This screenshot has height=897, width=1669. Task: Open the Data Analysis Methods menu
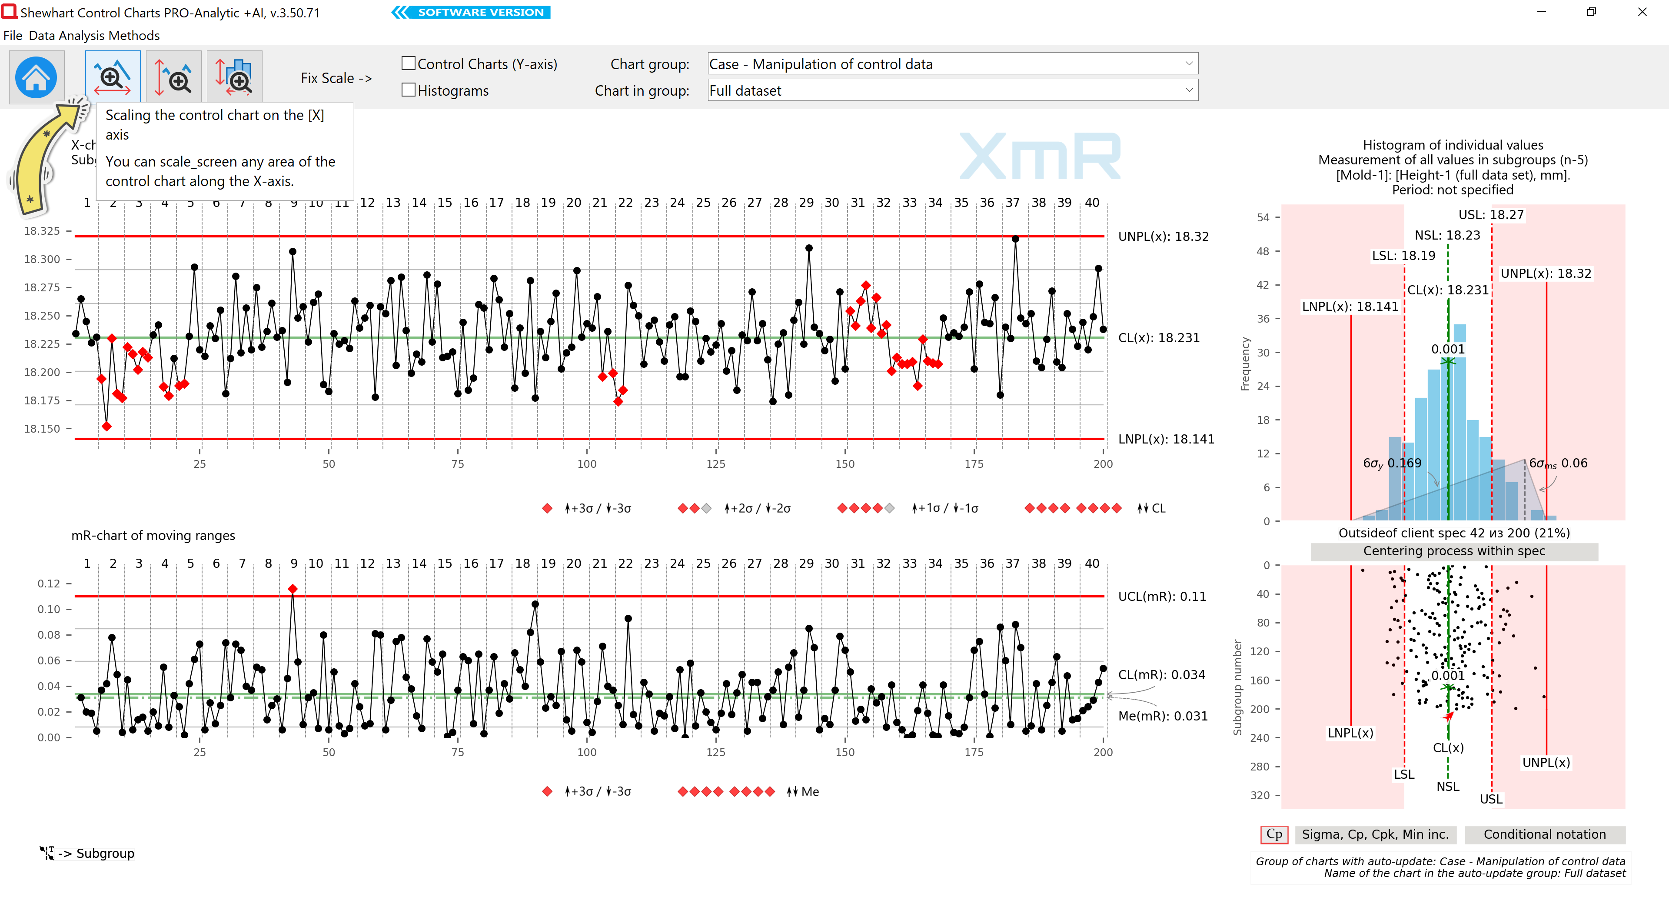[94, 36]
